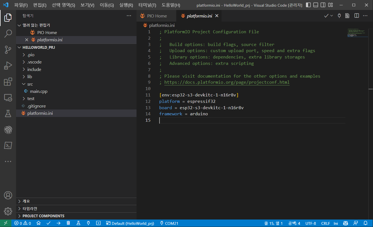This screenshot has width=373, height=227.
Task: Collapse the HELLOWORLD_PRJ folder section
Action: point(76,47)
